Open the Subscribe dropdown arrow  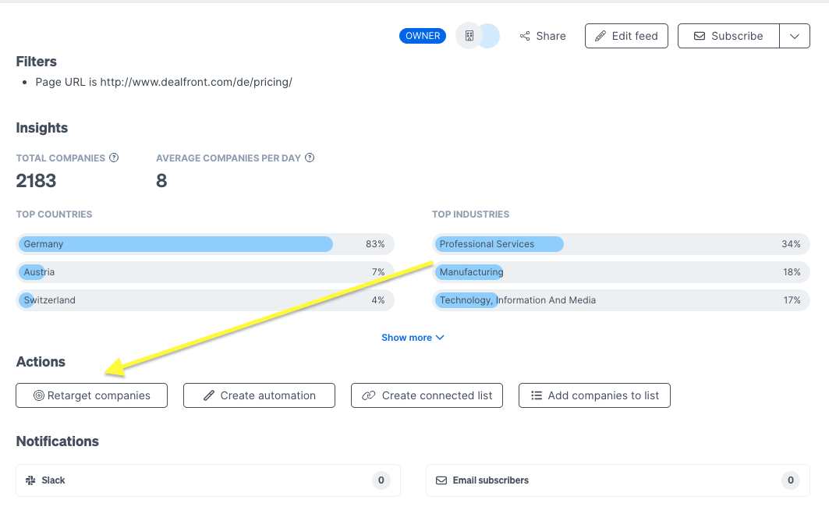tap(794, 36)
